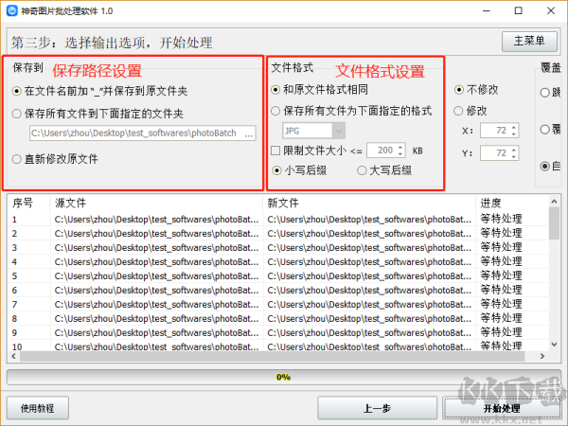Sort by 源文件 column header
Screen dimensions: 568x426
[x=156, y=204]
